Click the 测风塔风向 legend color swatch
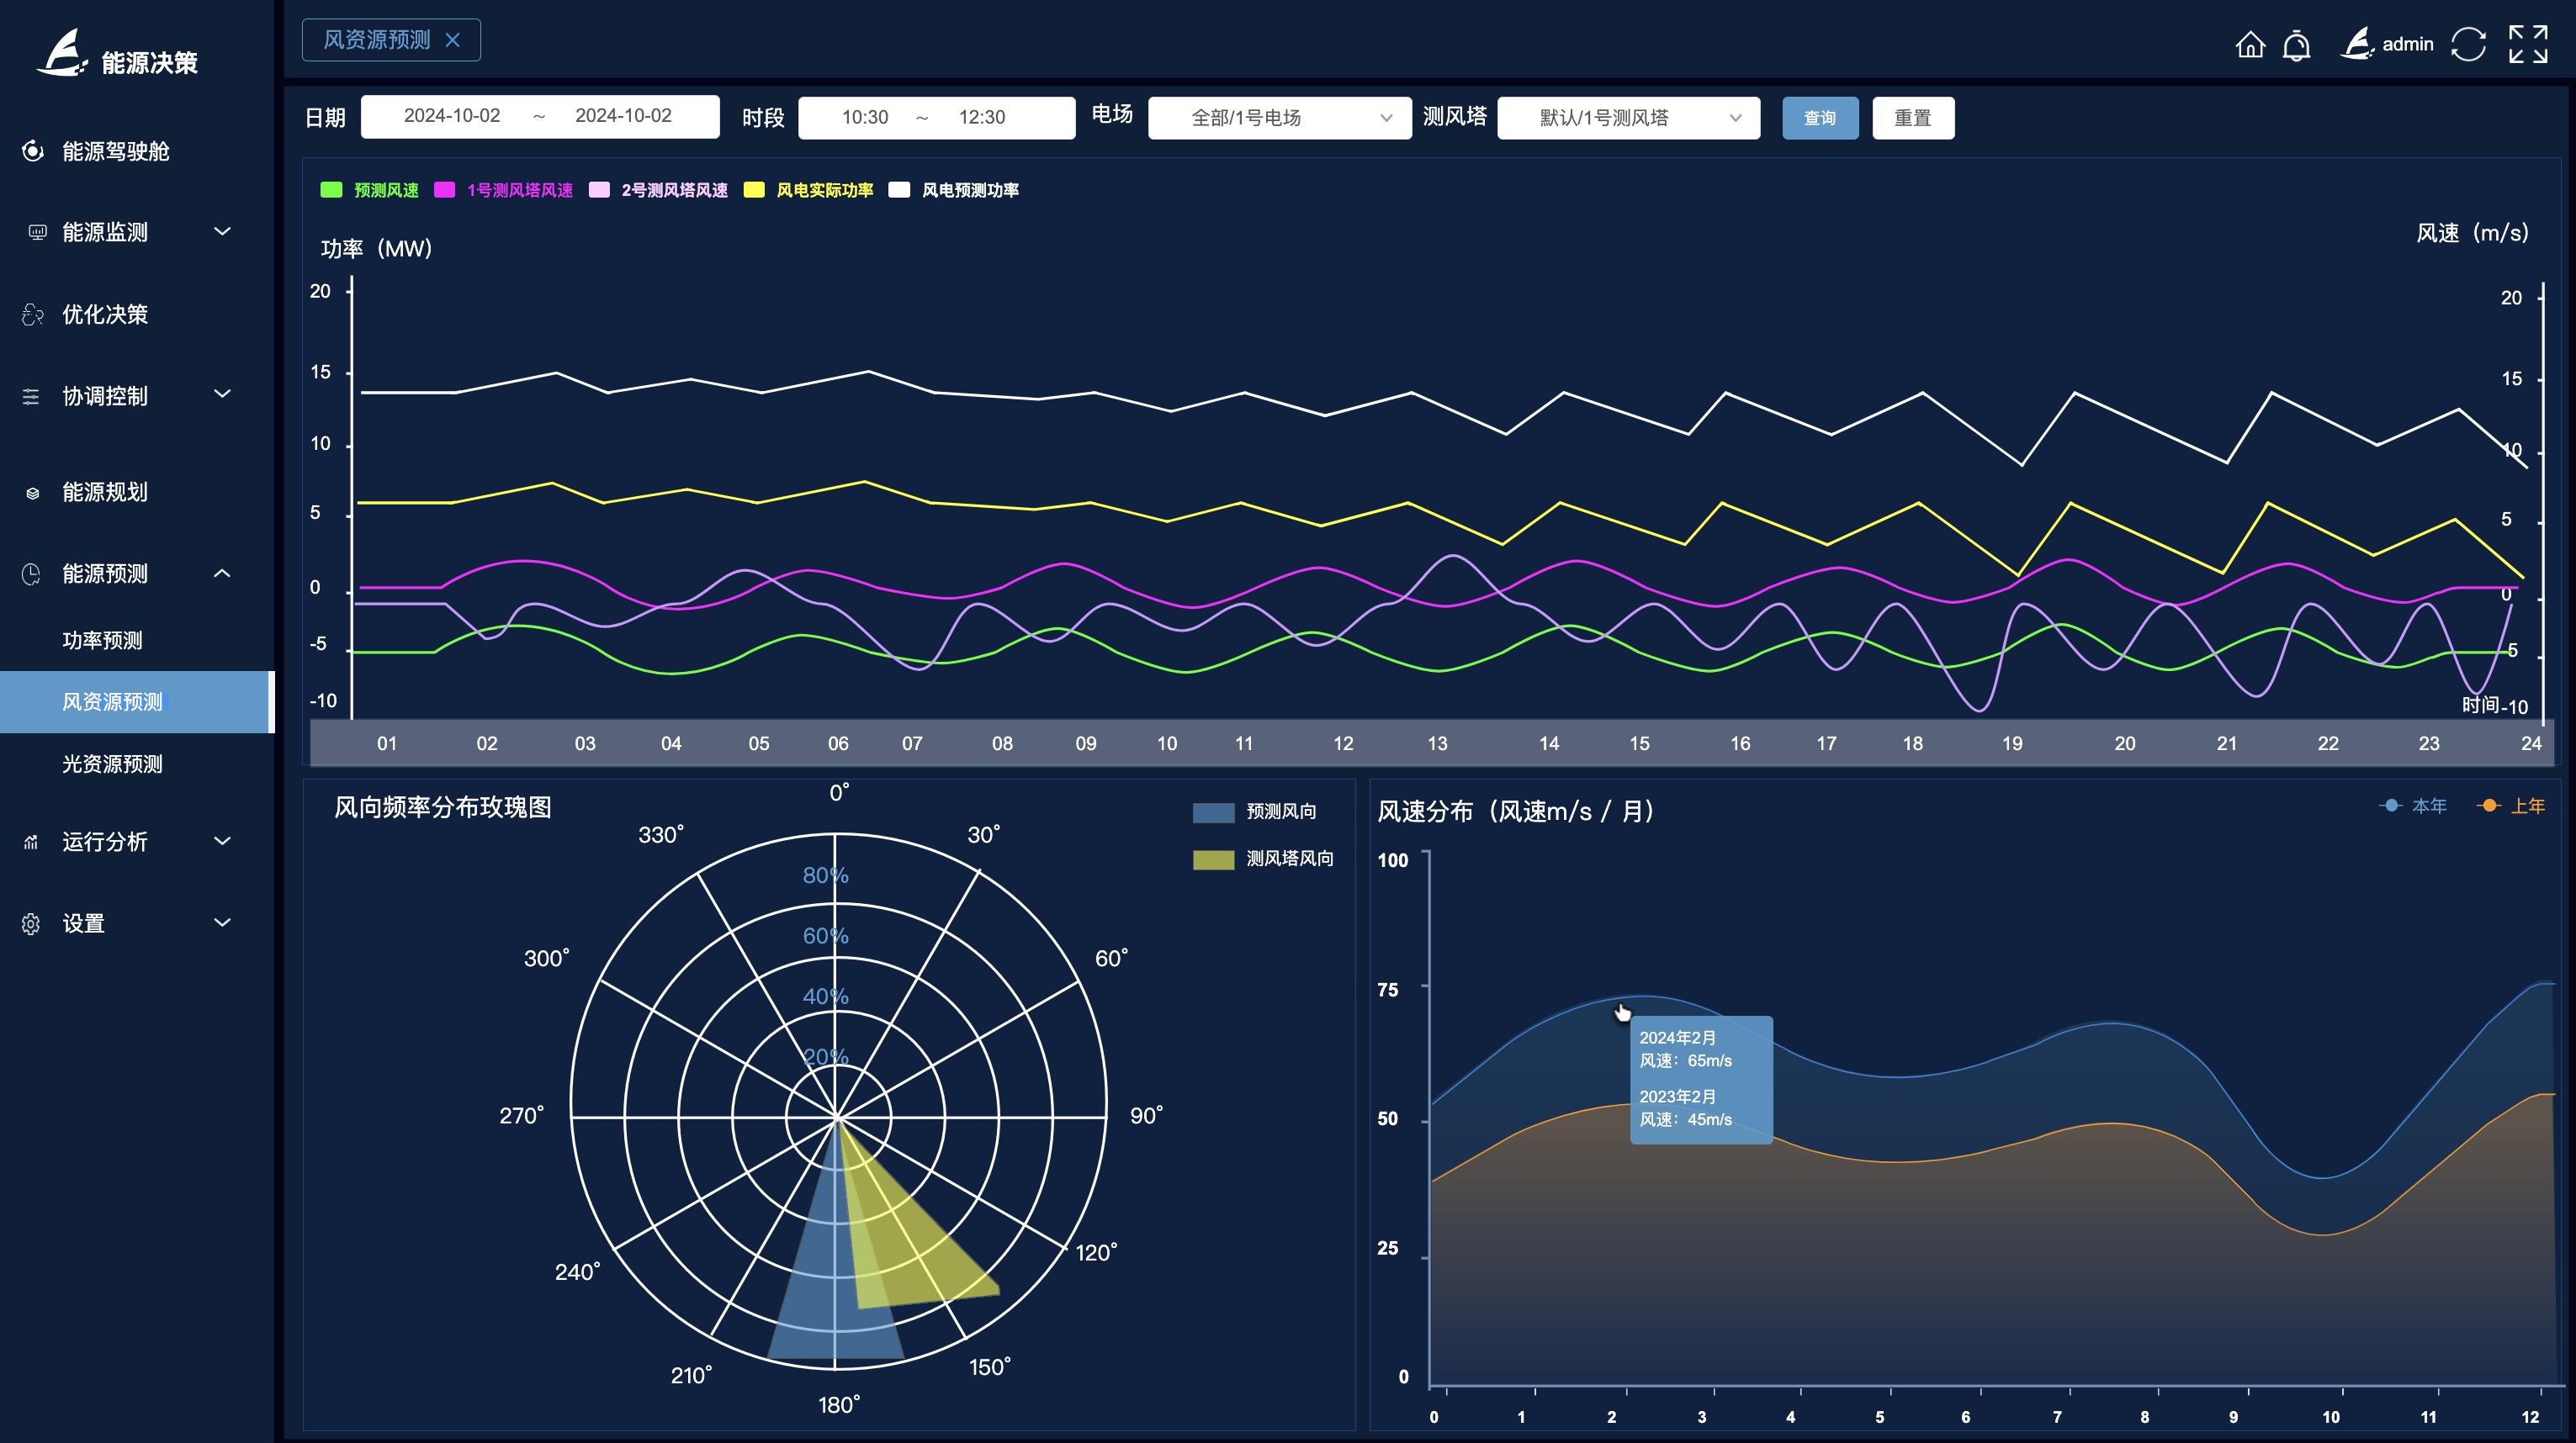Image resolution: width=2576 pixels, height=1443 pixels. 1213,859
